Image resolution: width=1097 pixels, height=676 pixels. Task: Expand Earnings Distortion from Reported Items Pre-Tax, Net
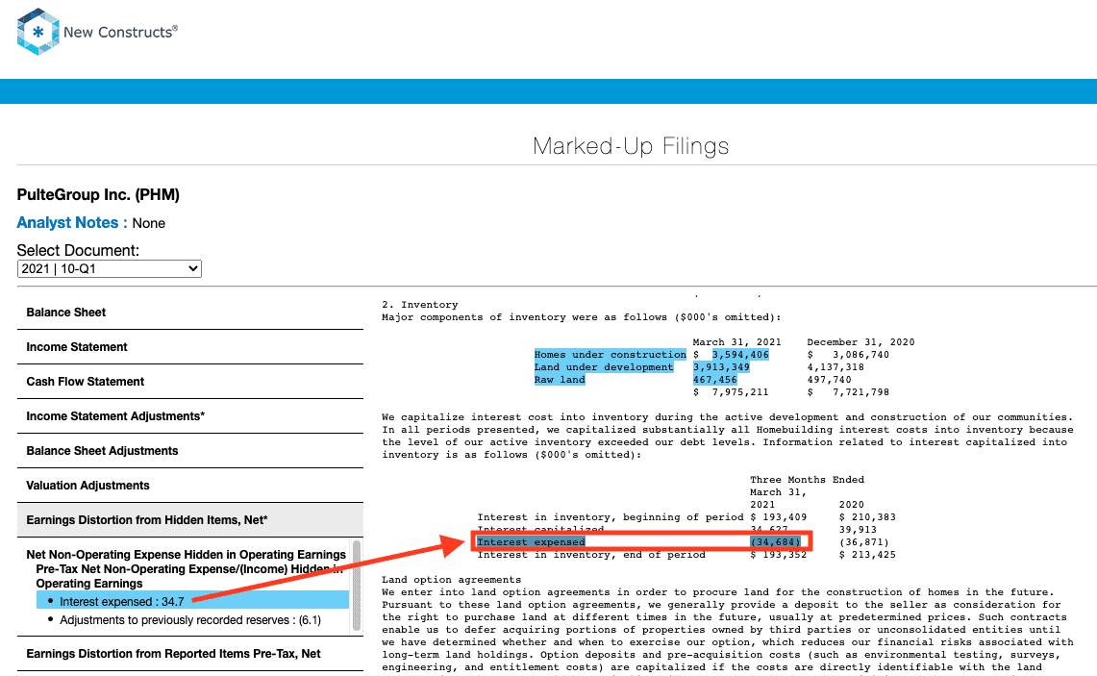[x=190, y=654]
